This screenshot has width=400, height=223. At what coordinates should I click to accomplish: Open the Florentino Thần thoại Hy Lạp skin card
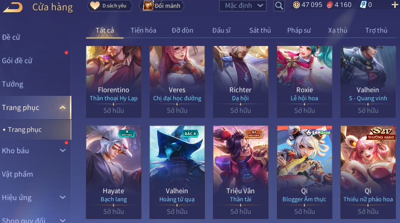pyautogui.click(x=114, y=82)
